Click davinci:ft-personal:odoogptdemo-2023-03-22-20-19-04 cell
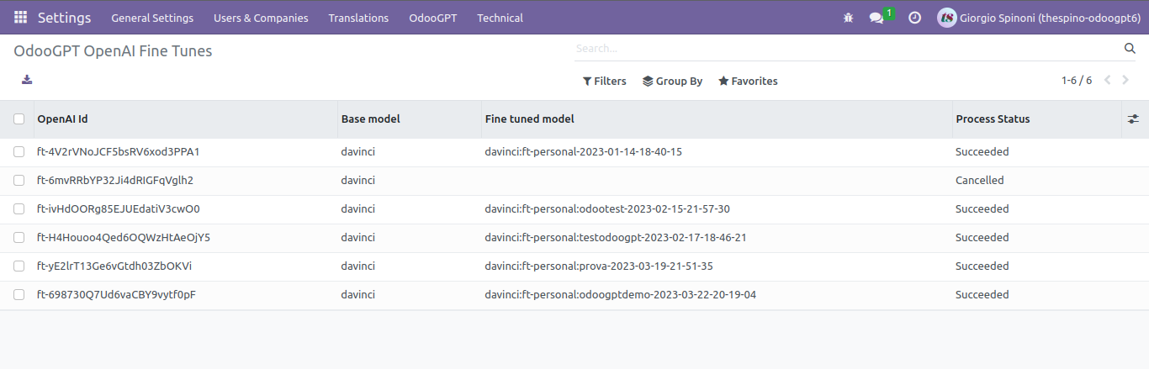Screen dimensions: 1149x369 (x=620, y=295)
